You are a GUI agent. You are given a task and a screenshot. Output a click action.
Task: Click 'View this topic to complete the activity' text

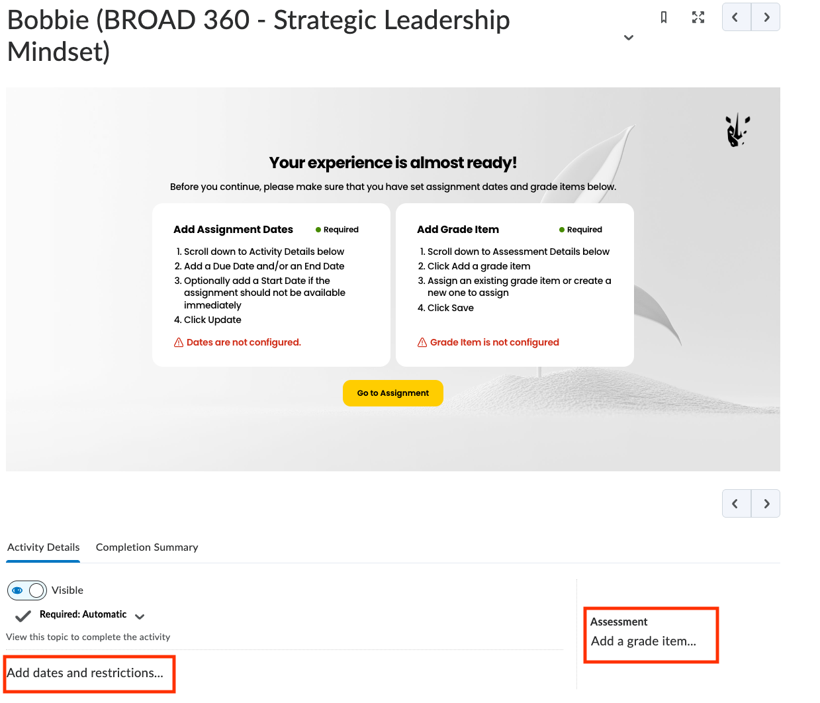88,637
